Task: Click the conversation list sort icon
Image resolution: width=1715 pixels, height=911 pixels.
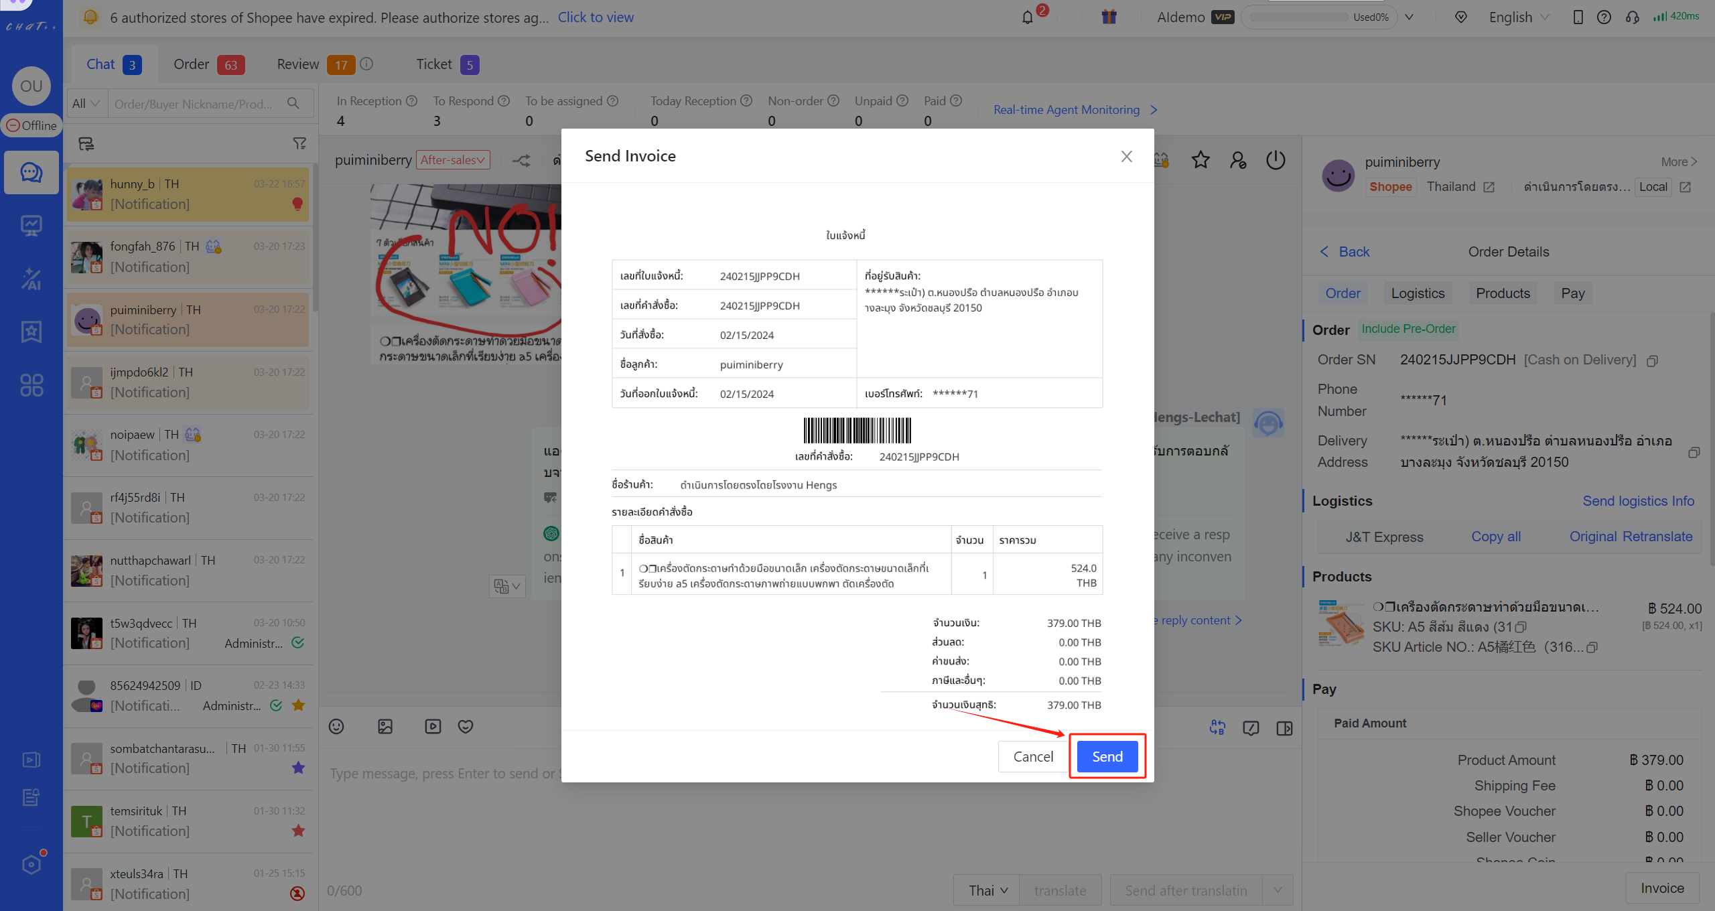Action: coord(86,143)
